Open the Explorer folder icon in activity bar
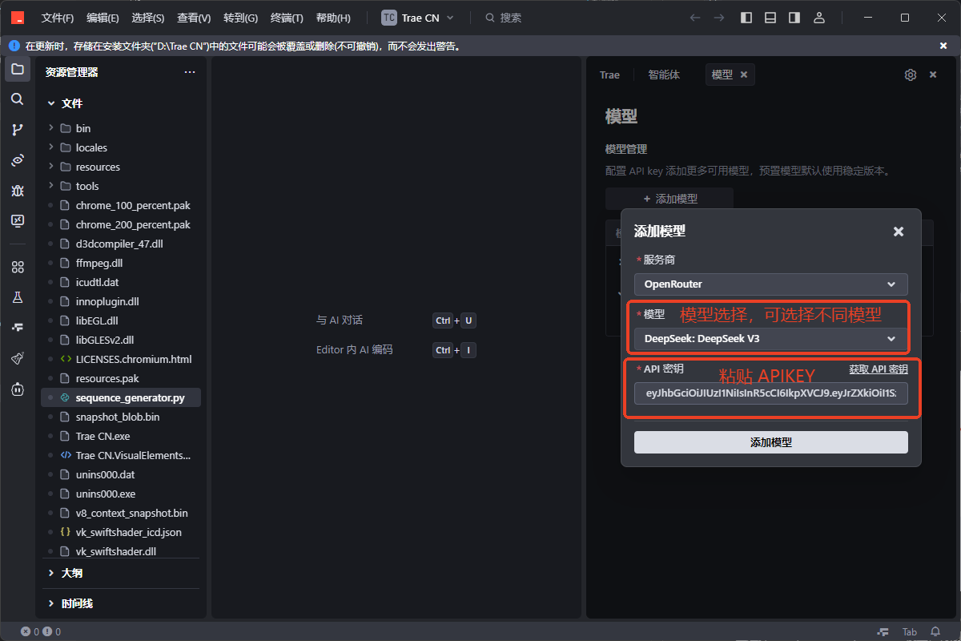Screen dimensions: 961x641 (18, 69)
